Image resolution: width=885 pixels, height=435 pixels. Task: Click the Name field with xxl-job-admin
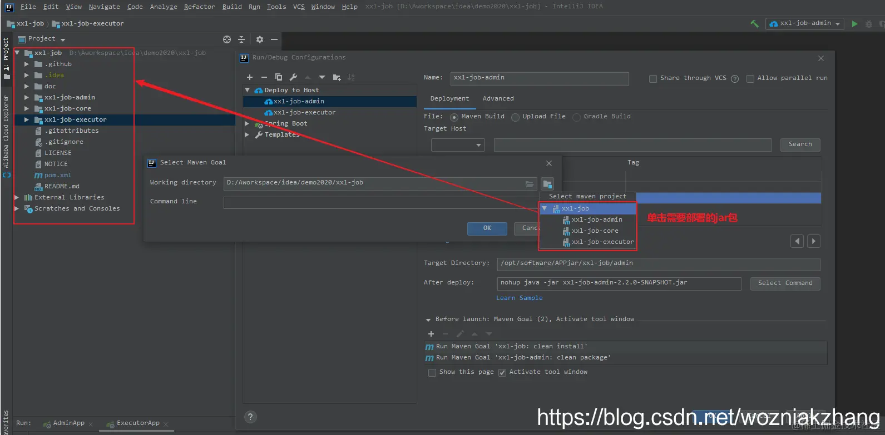click(x=540, y=78)
